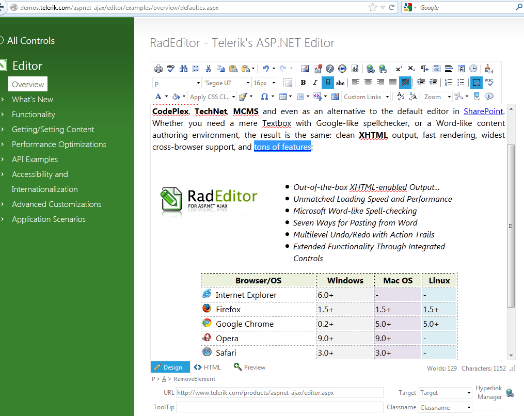Apply superscript with the x² icon
This screenshot has height=416, width=524.
click(399, 69)
